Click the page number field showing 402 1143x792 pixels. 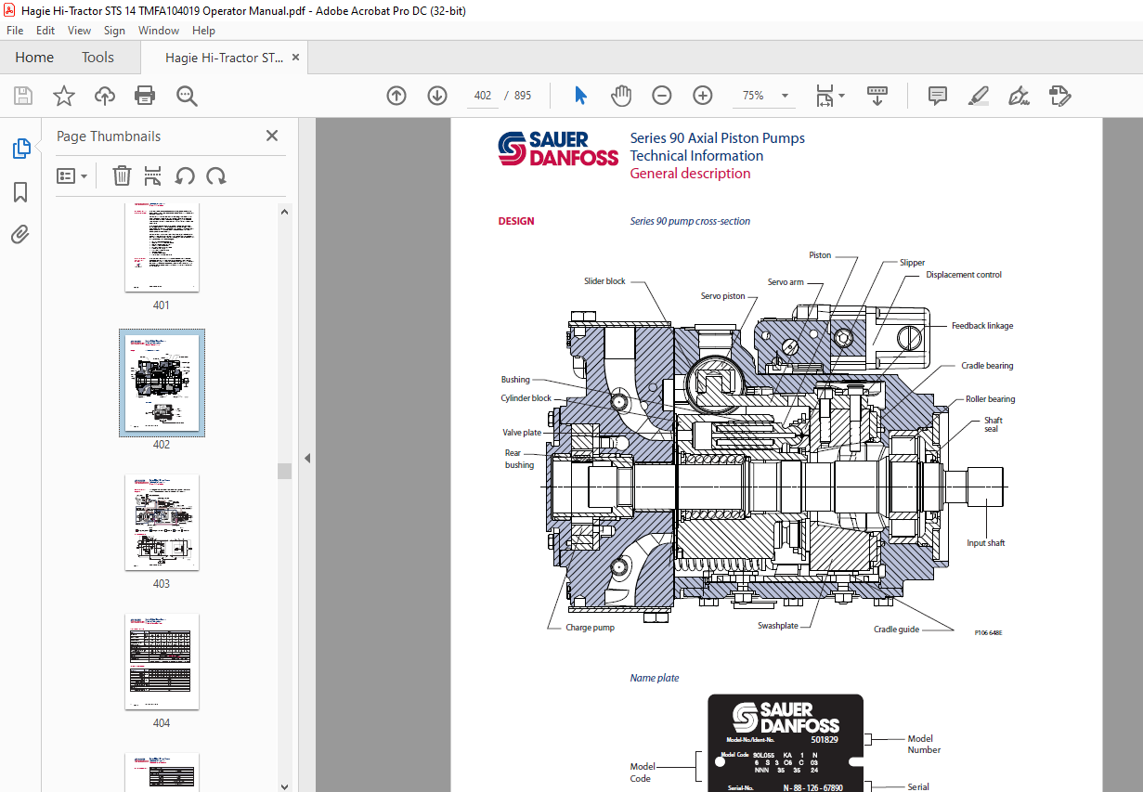coord(482,96)
